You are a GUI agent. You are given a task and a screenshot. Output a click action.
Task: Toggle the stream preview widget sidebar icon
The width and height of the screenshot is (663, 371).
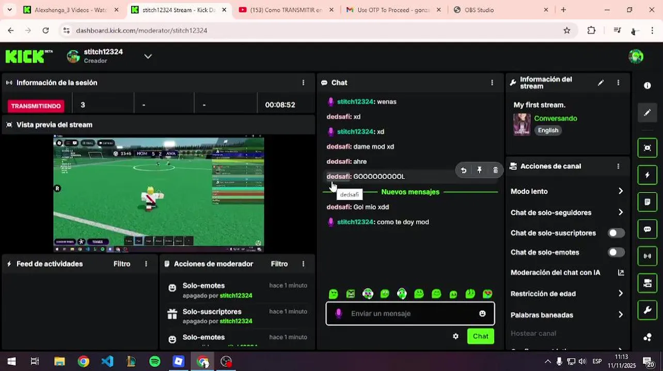tap(648, 148)
